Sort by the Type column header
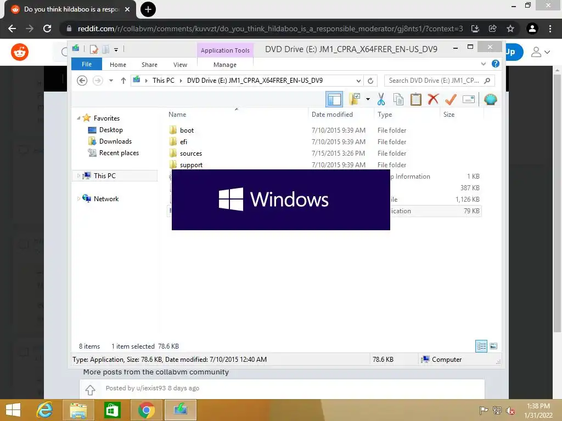This screenshot has width=562, height=421. (385, 115)
